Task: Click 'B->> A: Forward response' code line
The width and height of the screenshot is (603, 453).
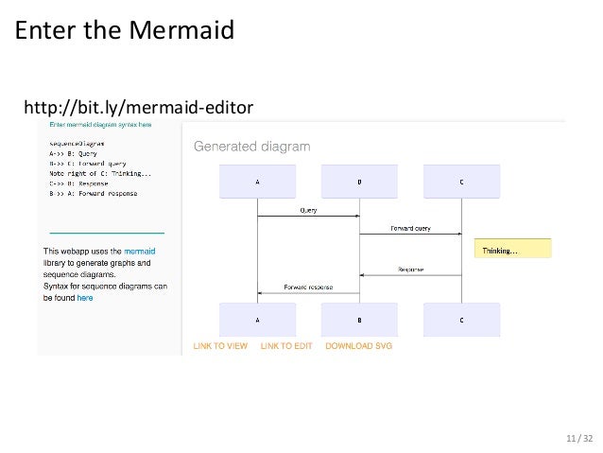Action: coord(94,194)
